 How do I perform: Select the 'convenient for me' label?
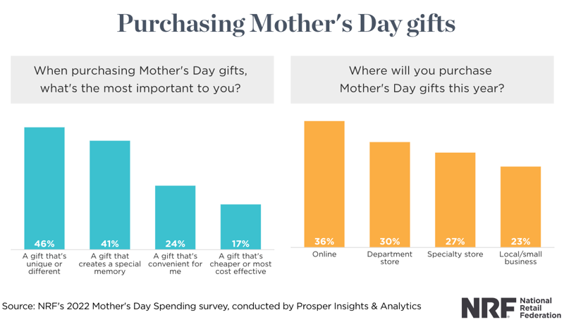pyautogui.click(x=175, y=264)
